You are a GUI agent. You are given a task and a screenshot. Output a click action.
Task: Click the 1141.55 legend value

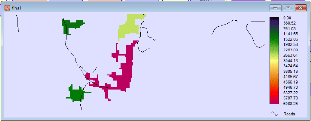290,34
